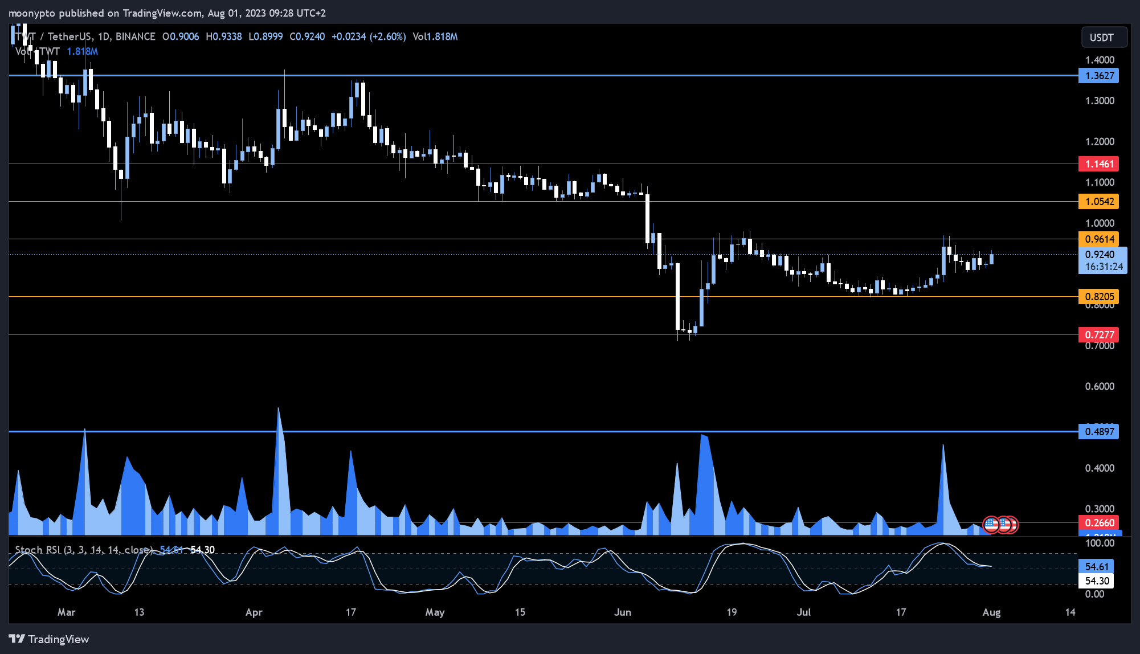
Task: Open the TradingView logo link
Action: coord(49,639)
